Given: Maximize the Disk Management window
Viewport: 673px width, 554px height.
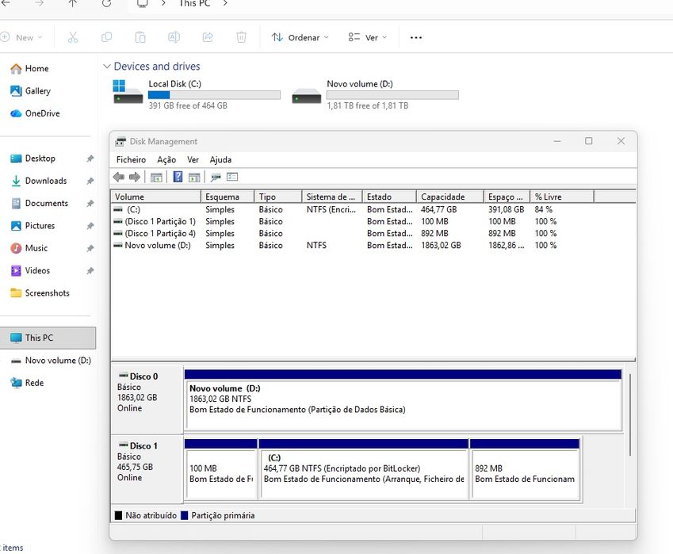Looking at the screenshot, I should coord(588,141).
